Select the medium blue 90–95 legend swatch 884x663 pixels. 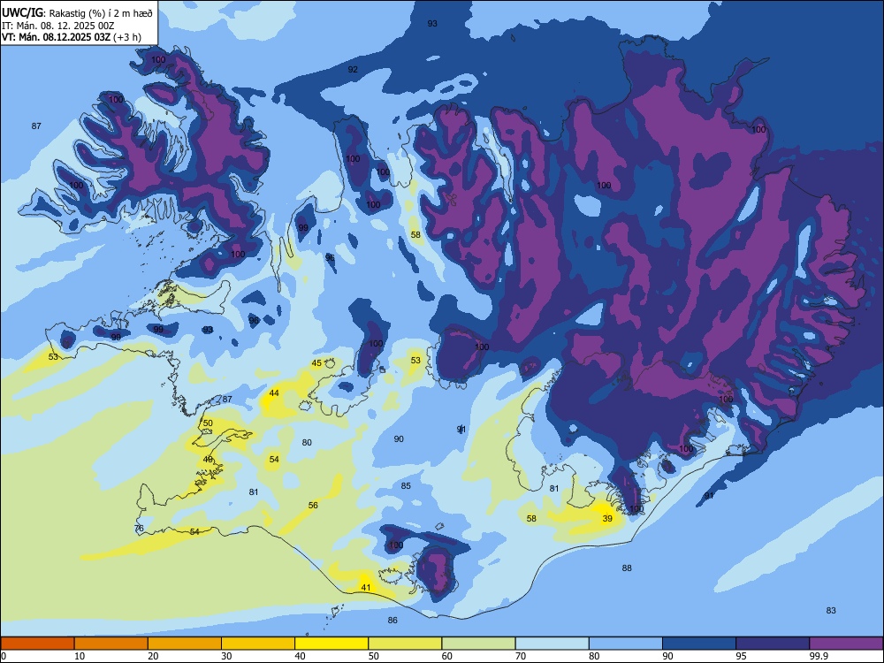pos(699,644)
